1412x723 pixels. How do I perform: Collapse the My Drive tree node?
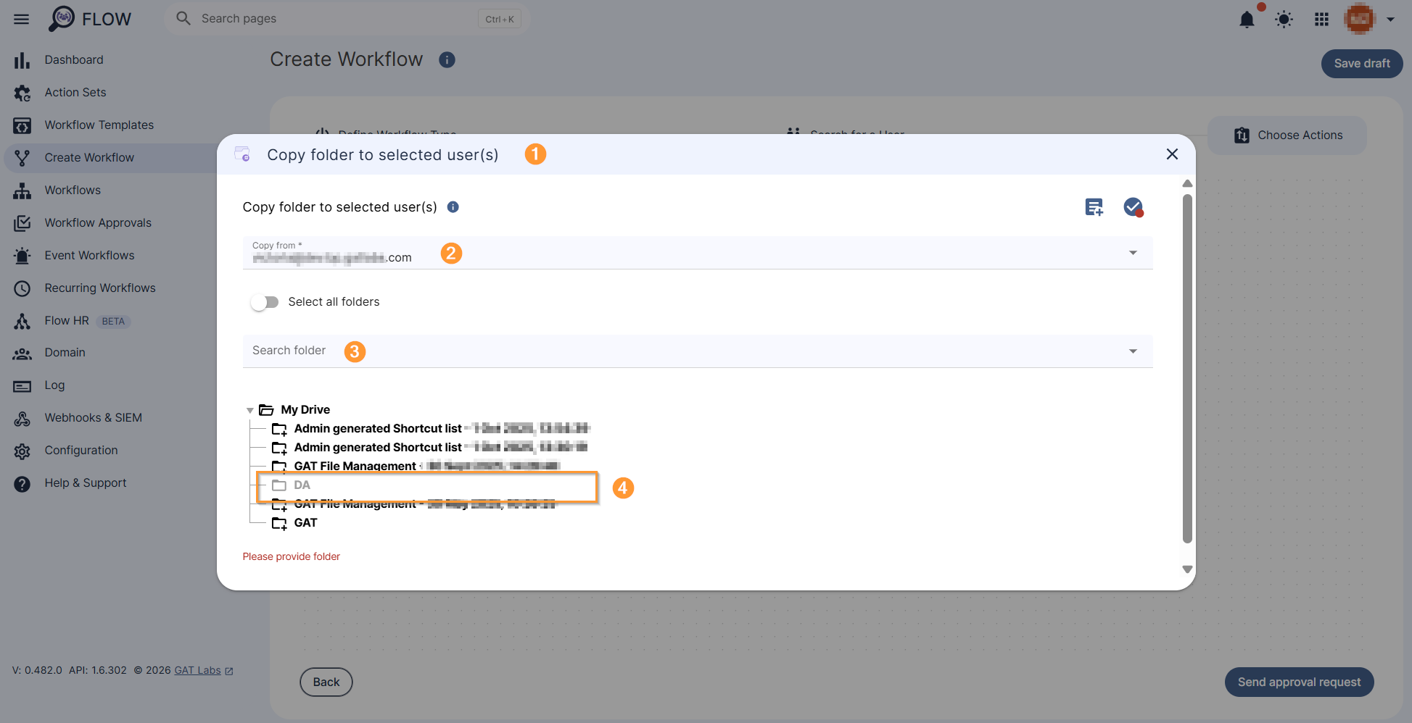pos(249,410)
